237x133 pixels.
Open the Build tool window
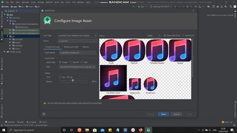pyautogui.click(x=20, y=122)
